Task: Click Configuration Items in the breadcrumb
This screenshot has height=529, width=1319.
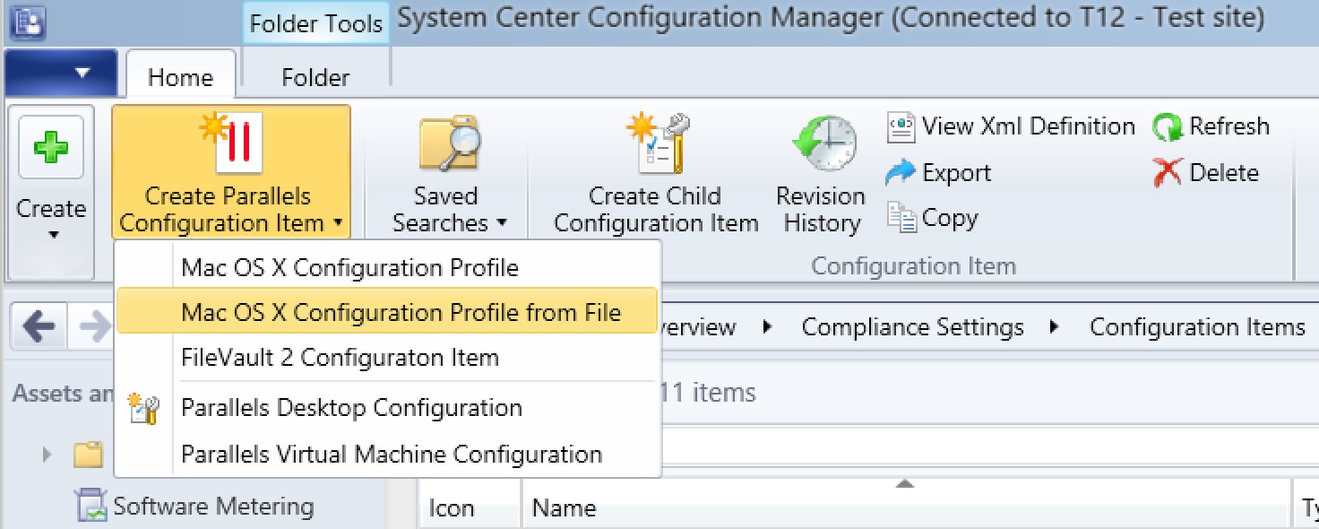Action: click(x=1197, y=327)
